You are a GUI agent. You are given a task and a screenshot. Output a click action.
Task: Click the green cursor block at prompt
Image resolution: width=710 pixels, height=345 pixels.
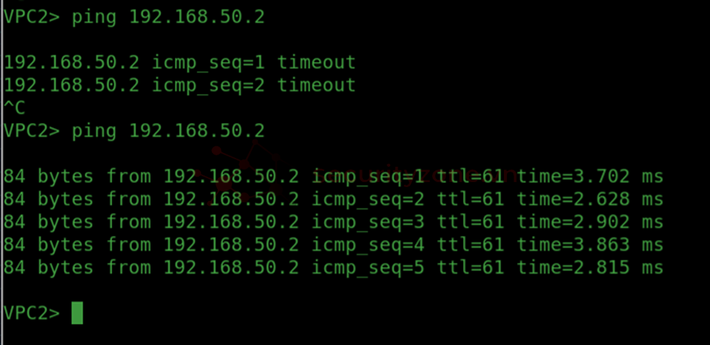pyautogui.click(x=77, y=313)
